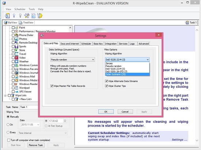Image resolution: width=201 pixels, height=150 pixels.
Task: Click the XPS Viewer icon
Action: click(16, 91)
